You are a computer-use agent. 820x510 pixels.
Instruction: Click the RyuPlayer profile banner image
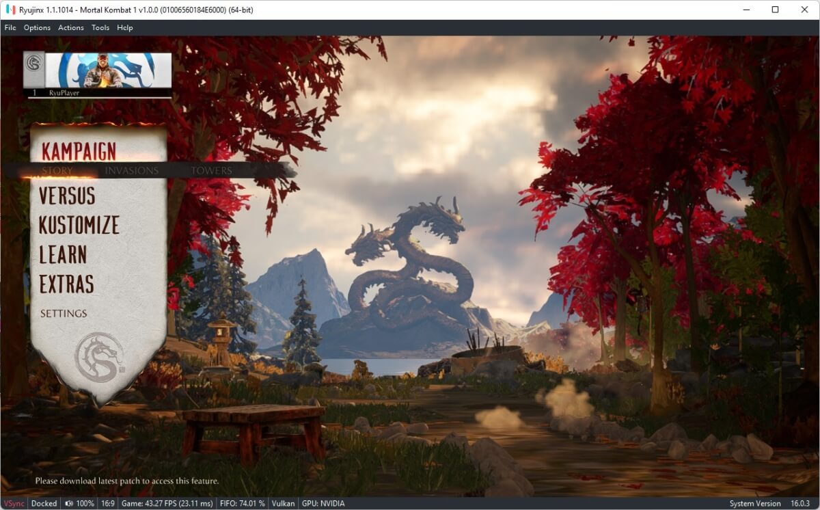tap(108, 70)
